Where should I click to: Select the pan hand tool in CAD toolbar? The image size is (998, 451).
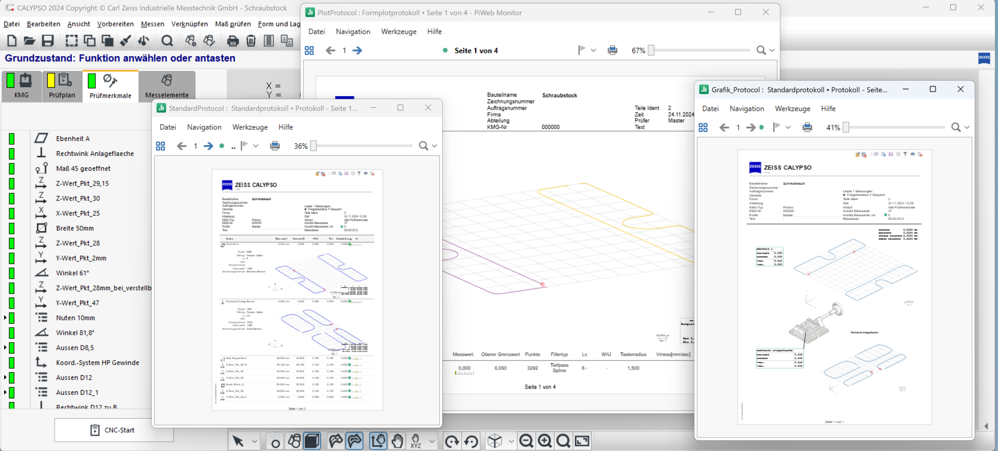[397, 441]
